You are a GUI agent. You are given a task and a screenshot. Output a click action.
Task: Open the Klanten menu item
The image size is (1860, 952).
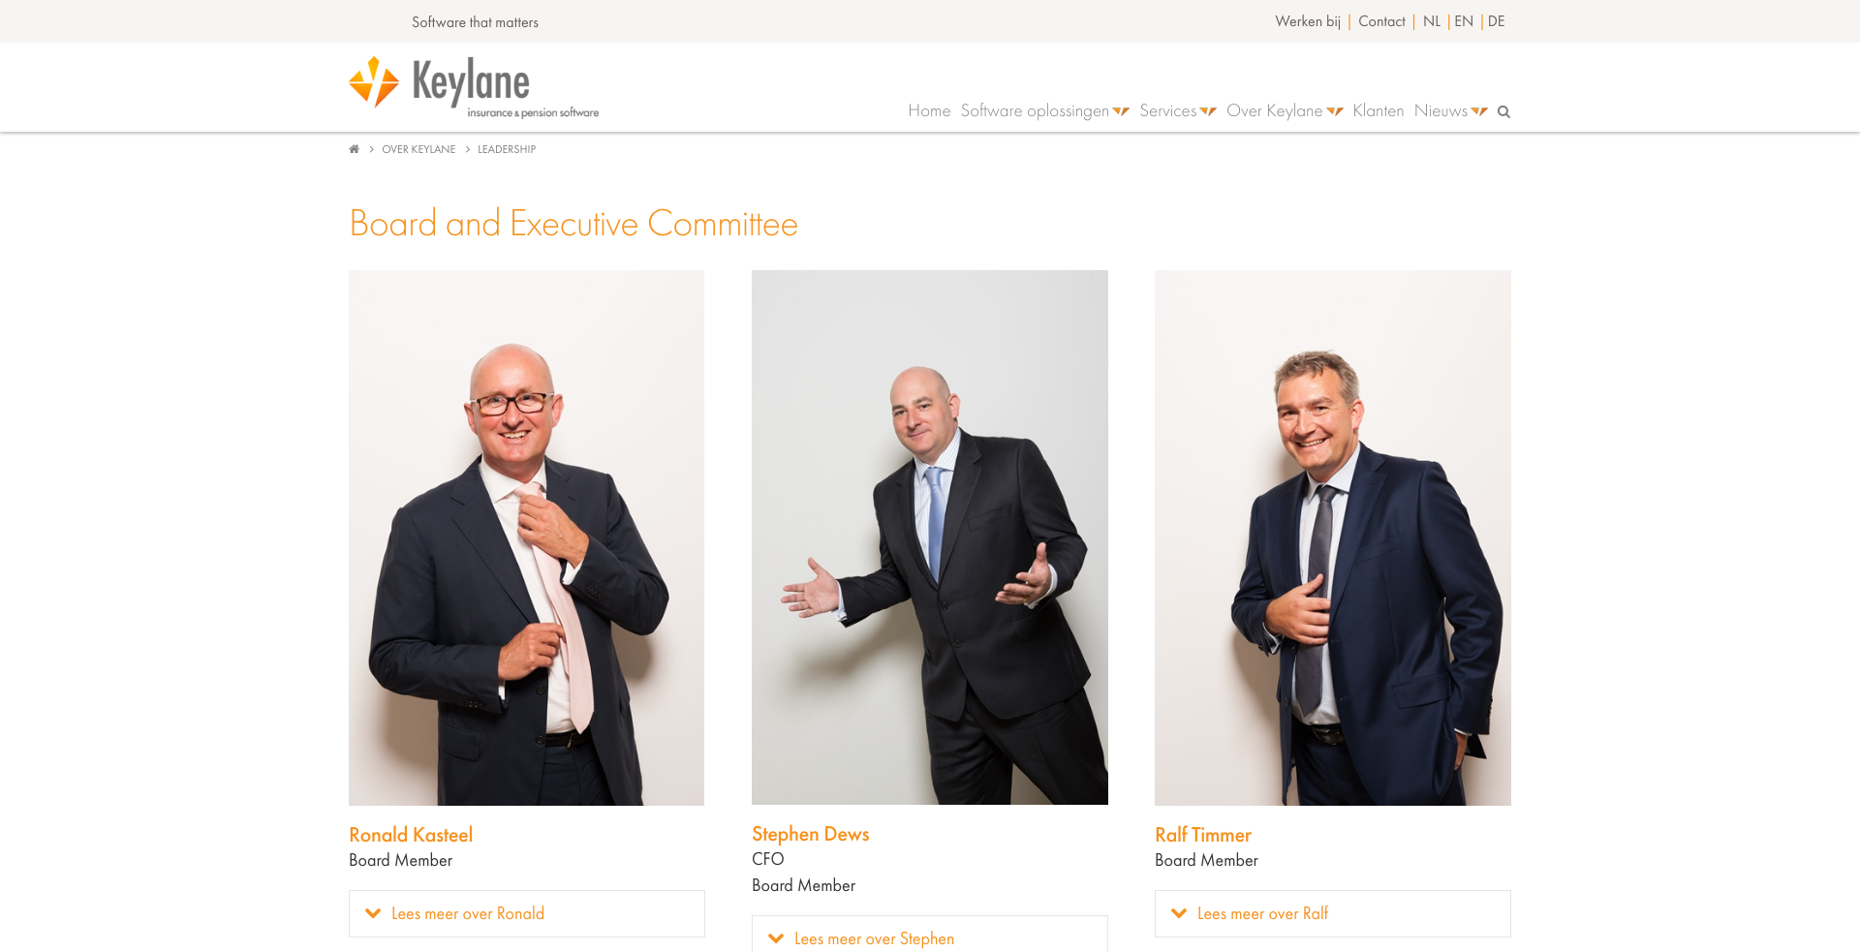pyautogui.click(x=1378, y=111)
